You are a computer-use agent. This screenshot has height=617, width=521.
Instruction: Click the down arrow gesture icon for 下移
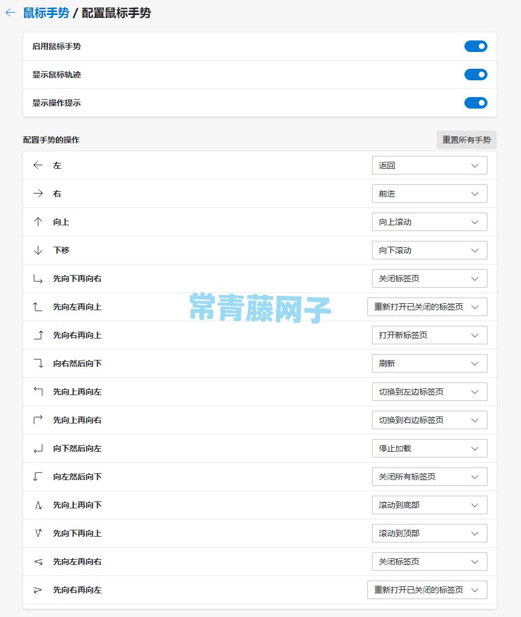(x=38, y=250)
